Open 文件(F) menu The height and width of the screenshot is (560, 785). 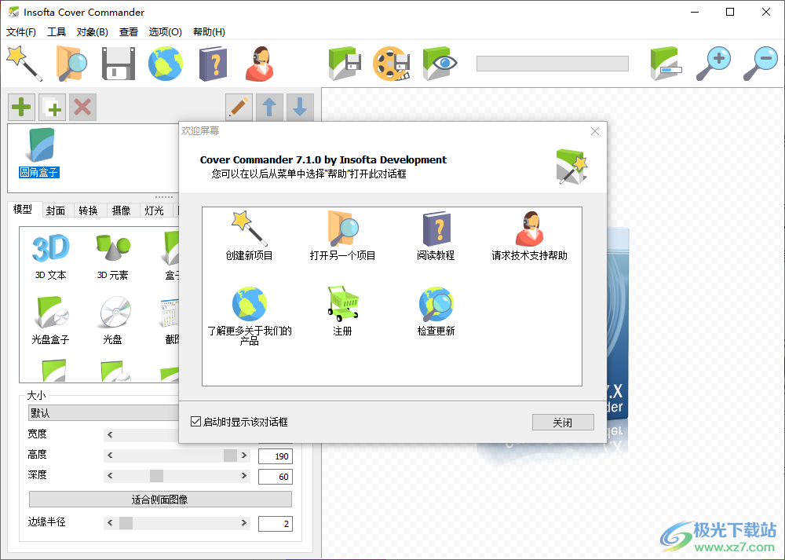[21, 32]
